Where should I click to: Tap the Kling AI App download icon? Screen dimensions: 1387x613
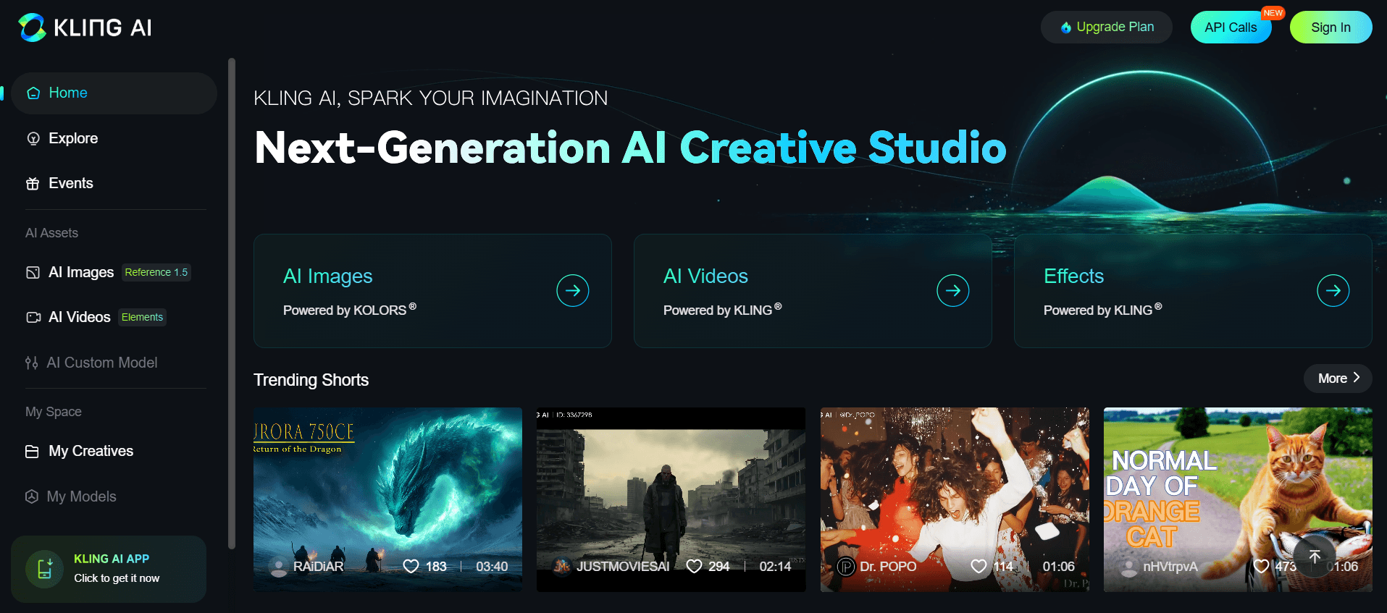coord(45,569)
